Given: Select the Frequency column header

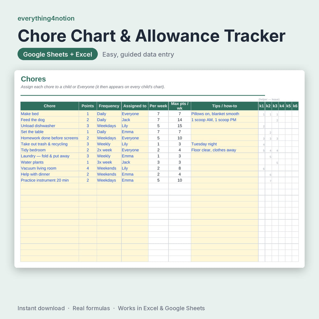Looking at the screenshot, I should pos(109,106).
